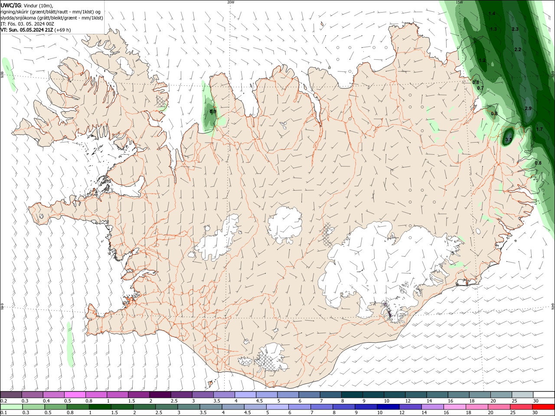Screen dimensions: 555x416
Task: Click the 0.7 precipitation value label
Action: point(480,88)
